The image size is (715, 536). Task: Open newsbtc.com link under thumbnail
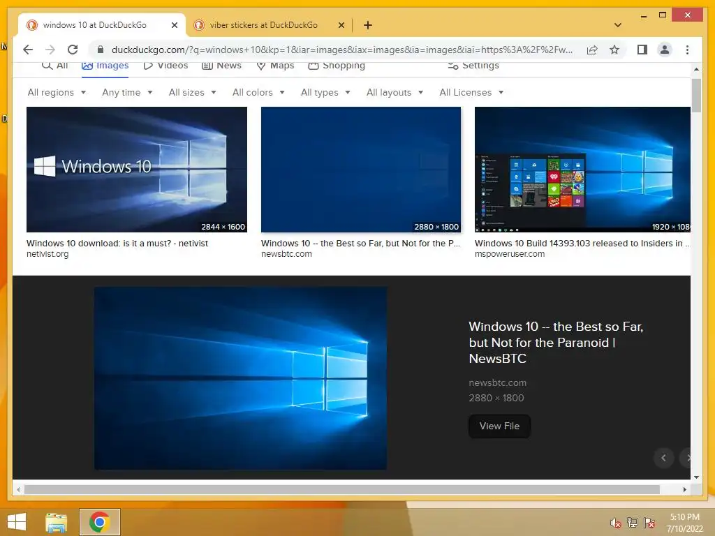click(x=286, y=254)
